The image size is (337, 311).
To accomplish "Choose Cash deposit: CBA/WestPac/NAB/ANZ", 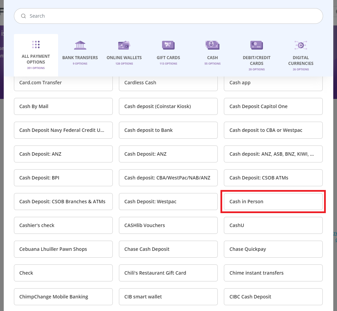I will tap(168, 178).
